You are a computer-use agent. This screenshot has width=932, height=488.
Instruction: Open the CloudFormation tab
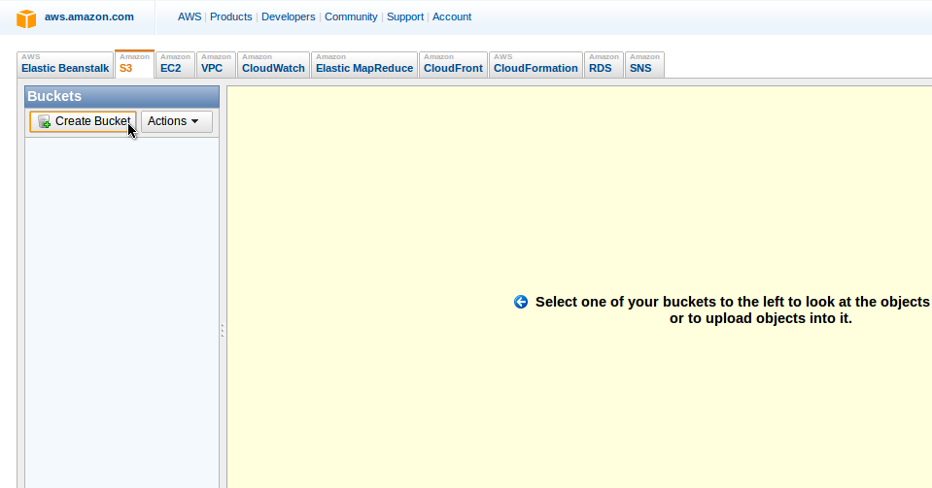pos(535,65)
